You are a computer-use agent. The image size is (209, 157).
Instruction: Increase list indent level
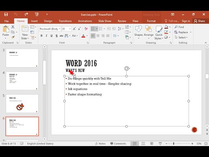(114, 29)
